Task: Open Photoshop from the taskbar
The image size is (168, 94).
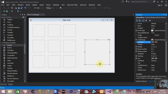Action: click(71, 91)
